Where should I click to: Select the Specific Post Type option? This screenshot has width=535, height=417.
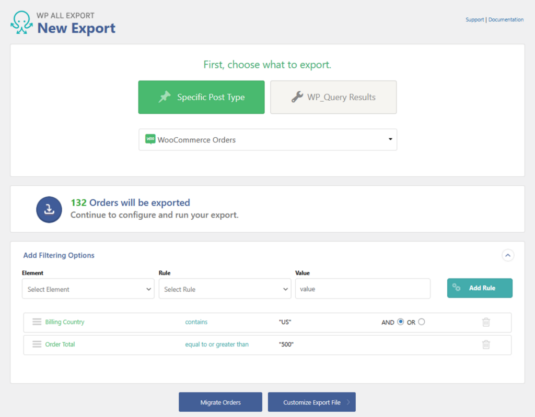(x=201, y=97)
